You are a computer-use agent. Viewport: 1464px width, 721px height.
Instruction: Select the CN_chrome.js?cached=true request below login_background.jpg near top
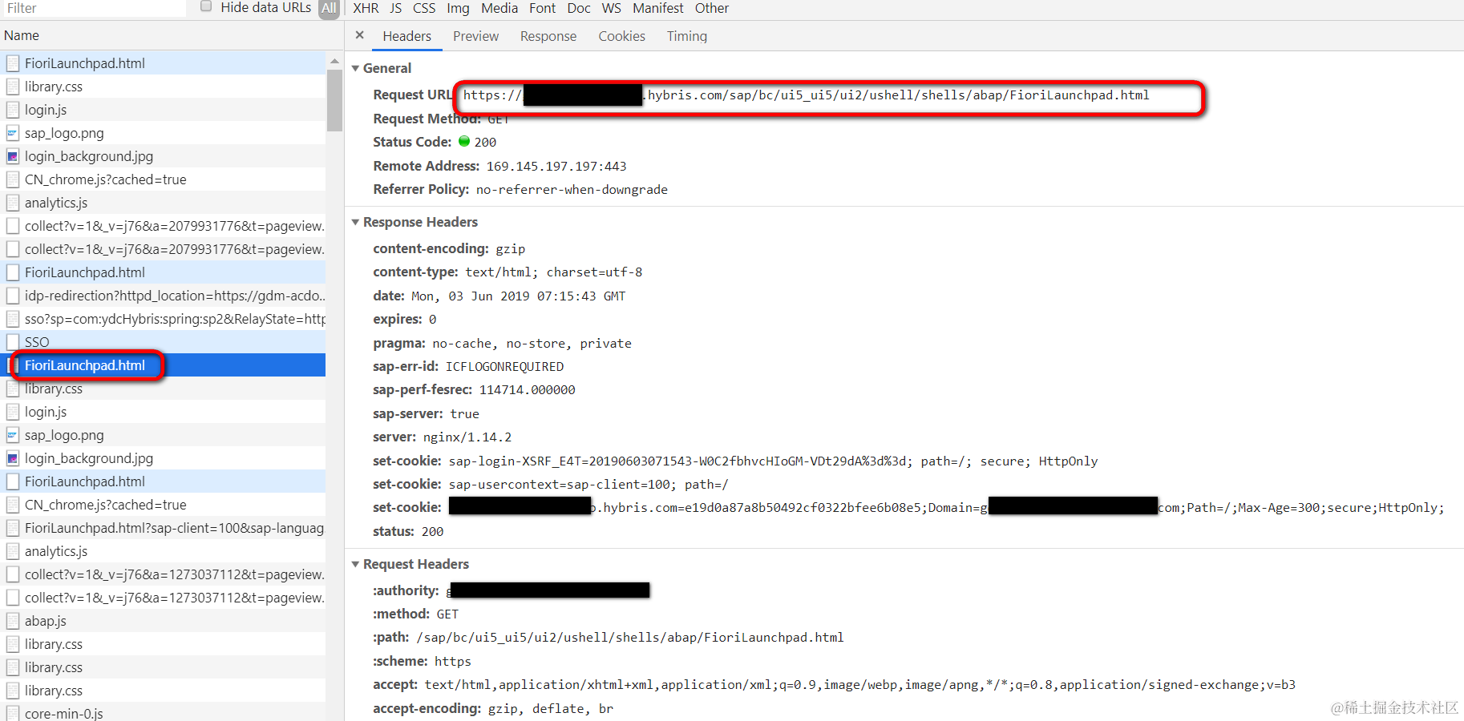click(164, 179)
